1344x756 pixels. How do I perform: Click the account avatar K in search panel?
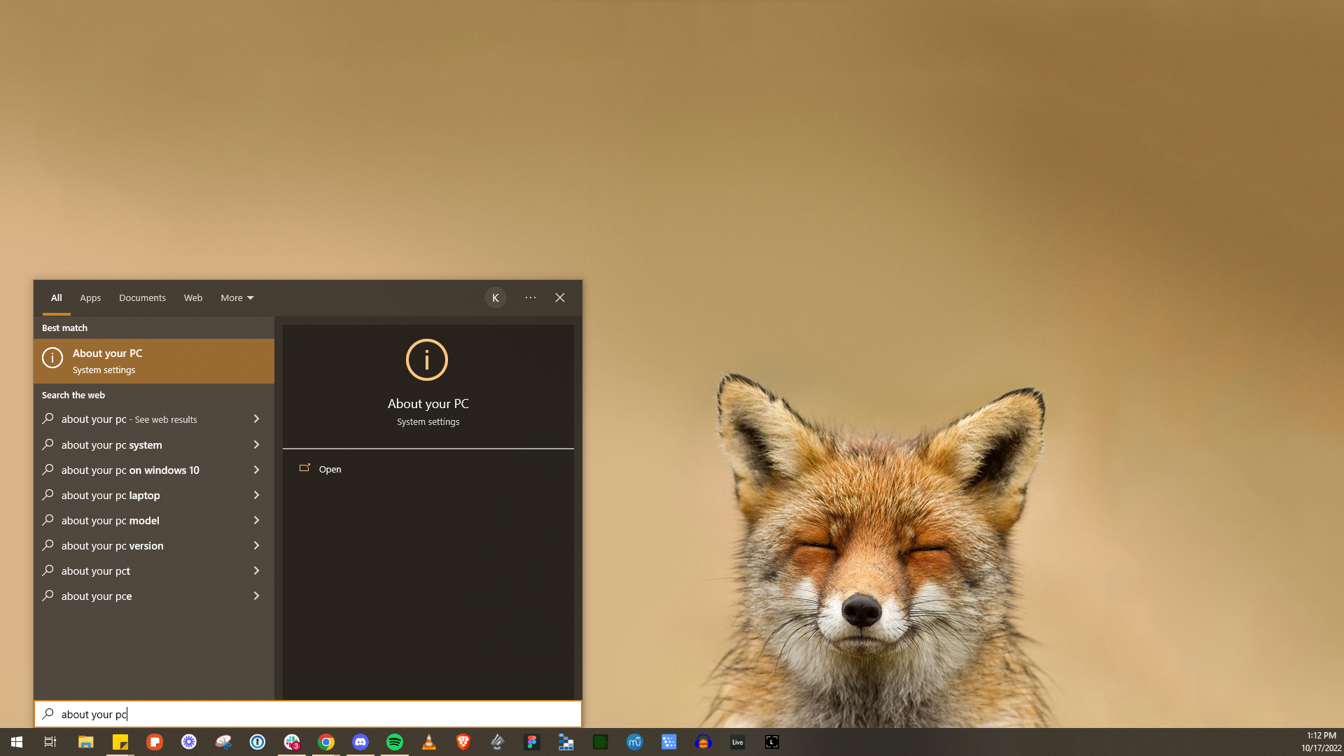[x=496, y=298]
